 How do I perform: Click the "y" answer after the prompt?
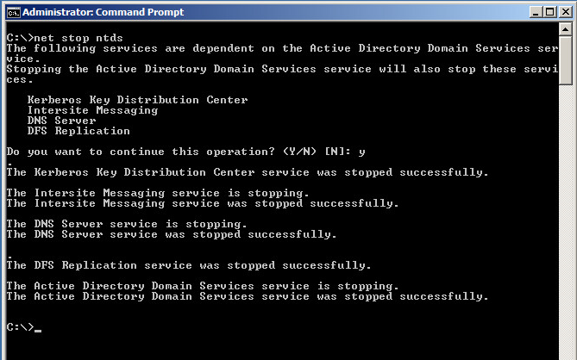pyautogui.click(x=362, y=152)
